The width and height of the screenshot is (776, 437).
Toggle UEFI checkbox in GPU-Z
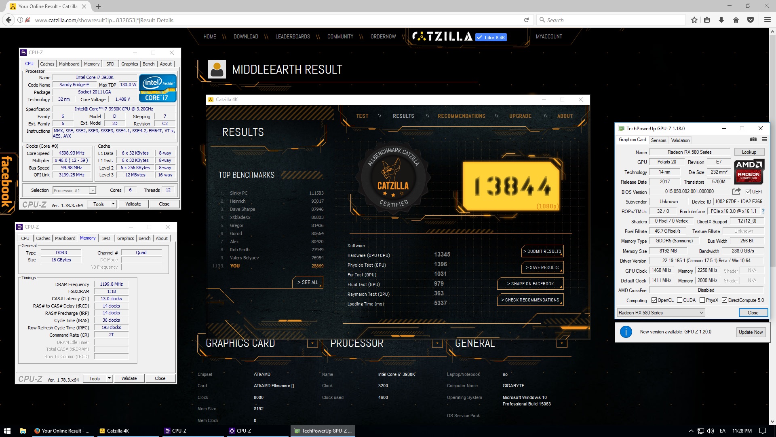(x=748, y=191)
